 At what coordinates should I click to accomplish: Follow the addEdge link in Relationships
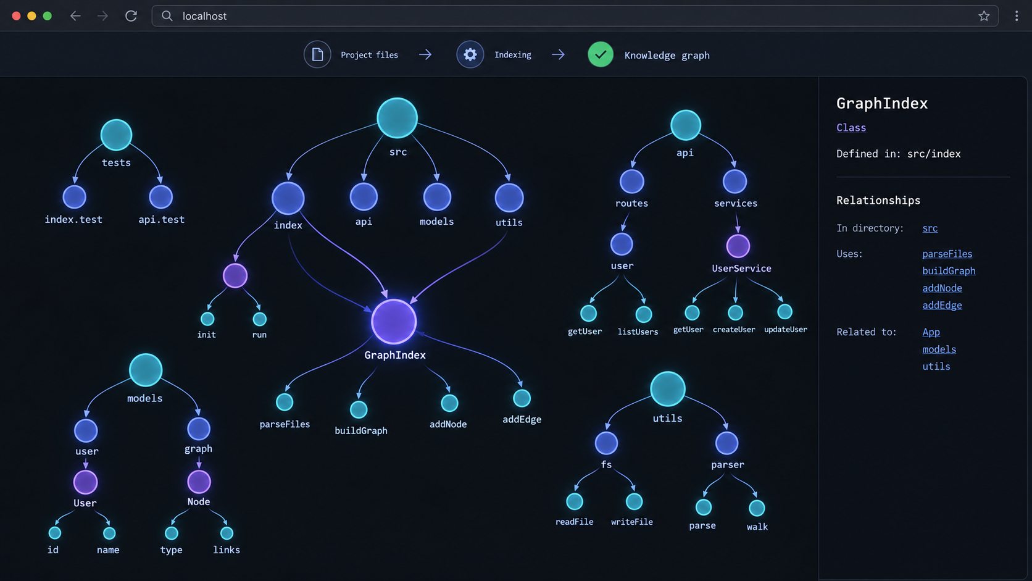pos(942,305)
